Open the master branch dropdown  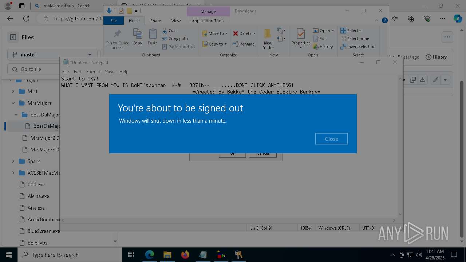click(x=52, y=55)
